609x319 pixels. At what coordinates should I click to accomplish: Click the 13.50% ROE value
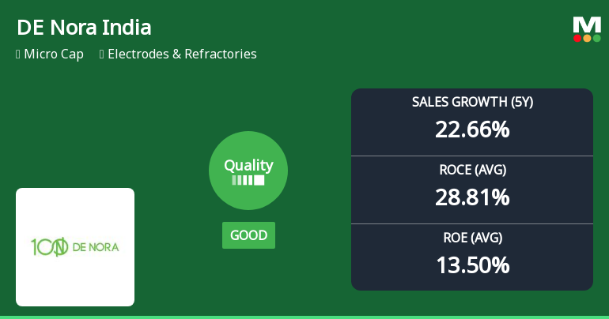[x=472, y=265]
